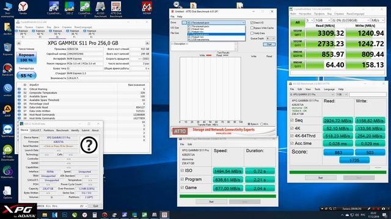The width and height of the screenshot is (391, 219).
Task: Open the Drive dropdown in ATTO
Action: [x=216, y=23]
